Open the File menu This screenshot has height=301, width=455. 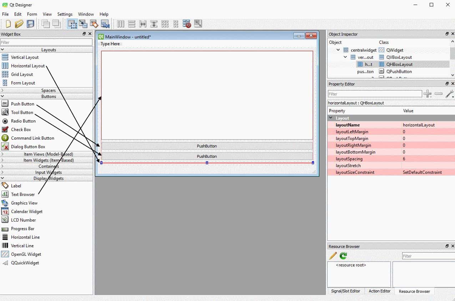5,14
